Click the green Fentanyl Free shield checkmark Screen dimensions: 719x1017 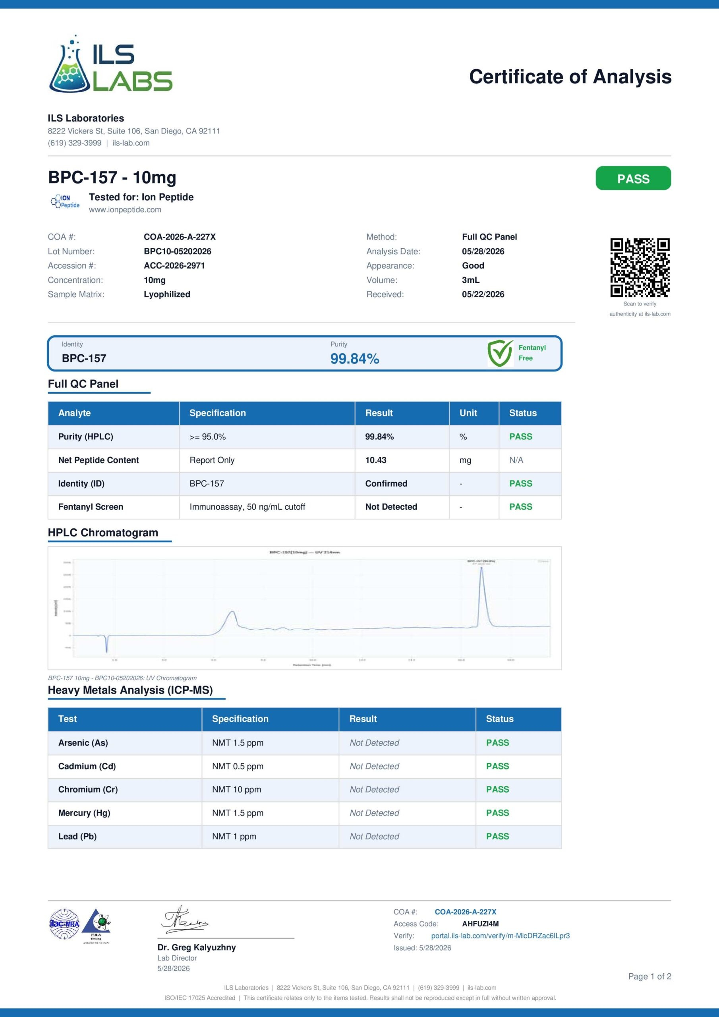pyautogui.click(x=500, y=354)
